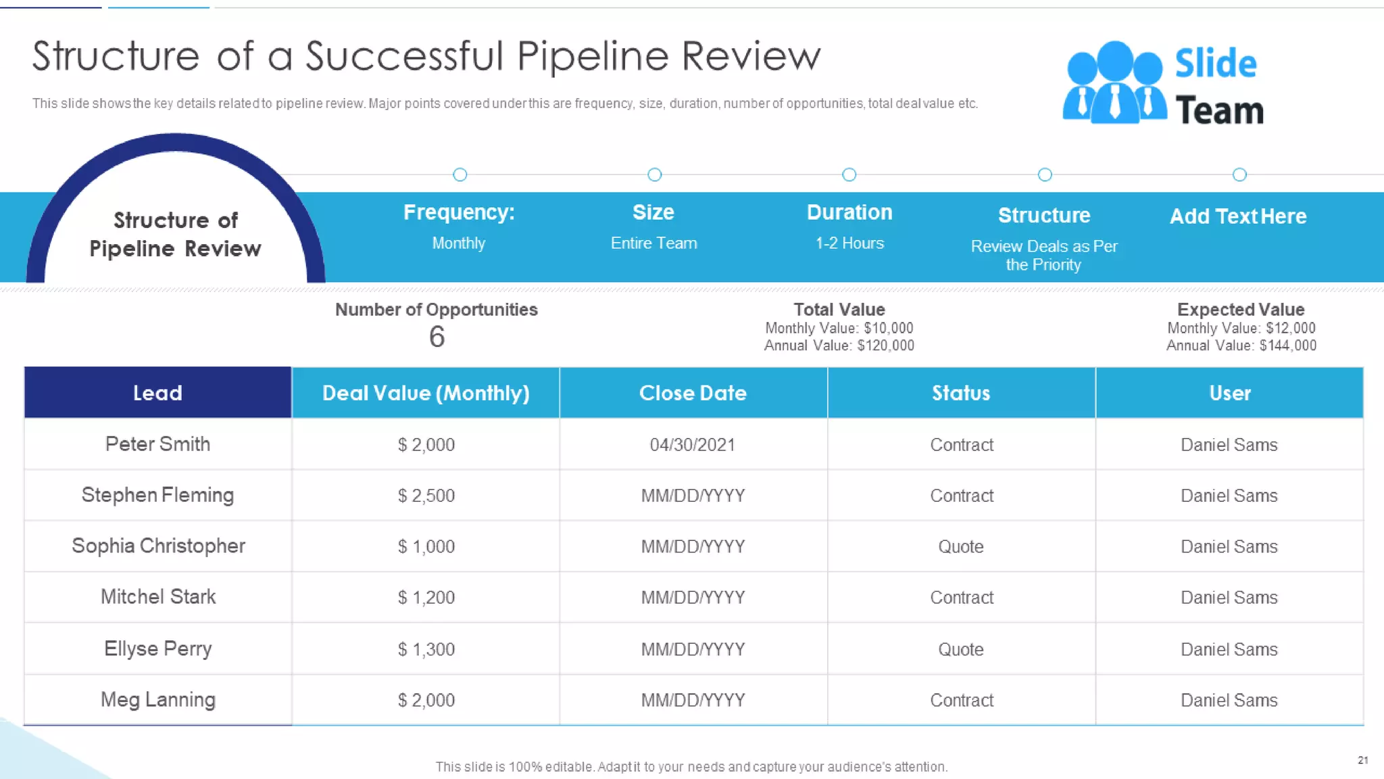Click Peter Smith's '$ 2,000' deal value

[426, 444]
